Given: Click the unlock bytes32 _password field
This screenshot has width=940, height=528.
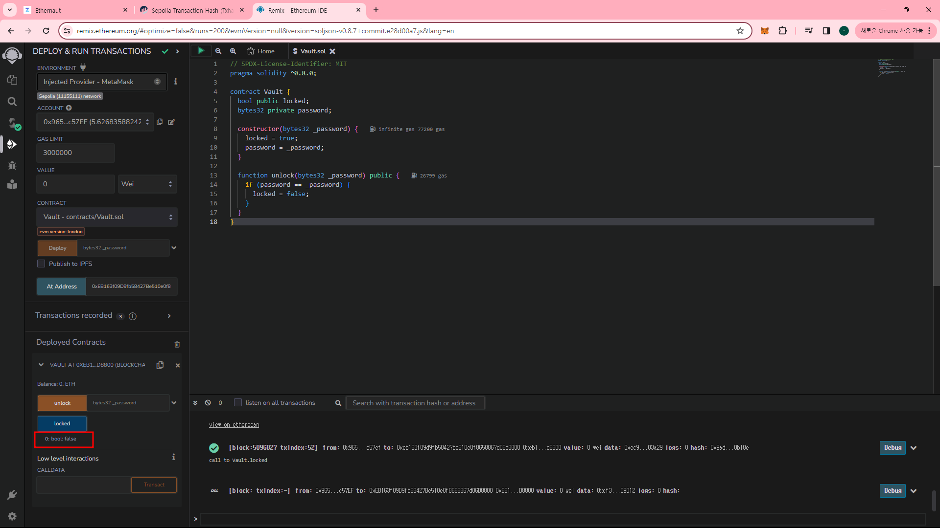Looking at the screenshot, I should pyautogui.click(x=128, y=403).
